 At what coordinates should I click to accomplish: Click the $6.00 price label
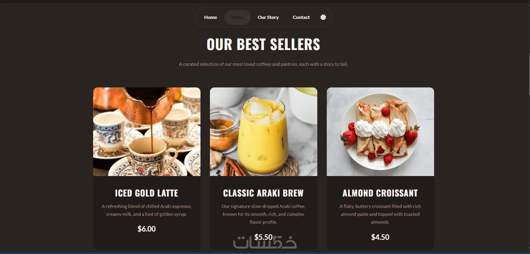147,229
